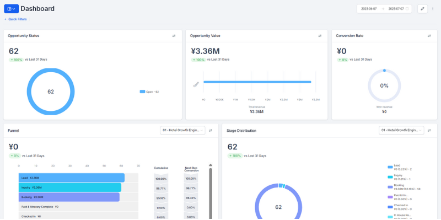This screenshot has height=220, width=441.
Task: Open Stage Distribution widget filter settings icon
Action: tap(429, 131)
